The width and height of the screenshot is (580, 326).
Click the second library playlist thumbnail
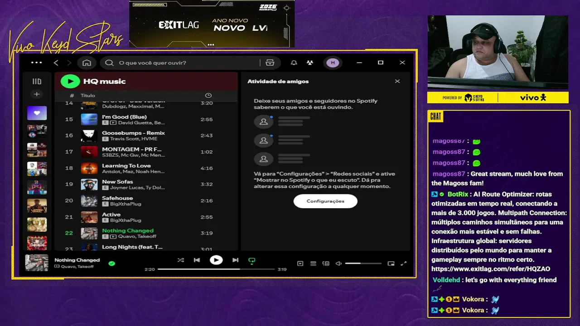(37, 131)
